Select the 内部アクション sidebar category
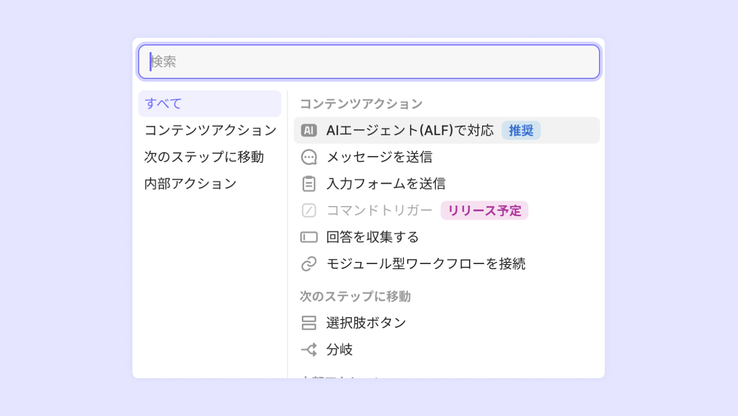738x416 pixels. 190,183
